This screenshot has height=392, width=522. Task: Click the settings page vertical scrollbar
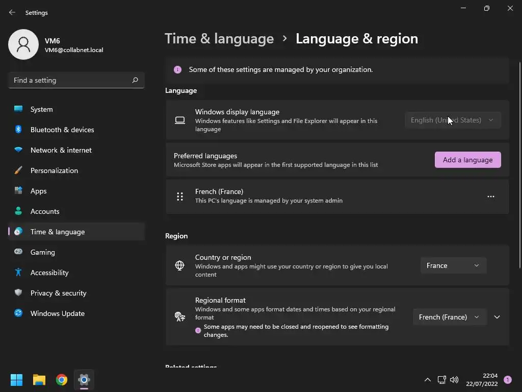coord(519,165)
